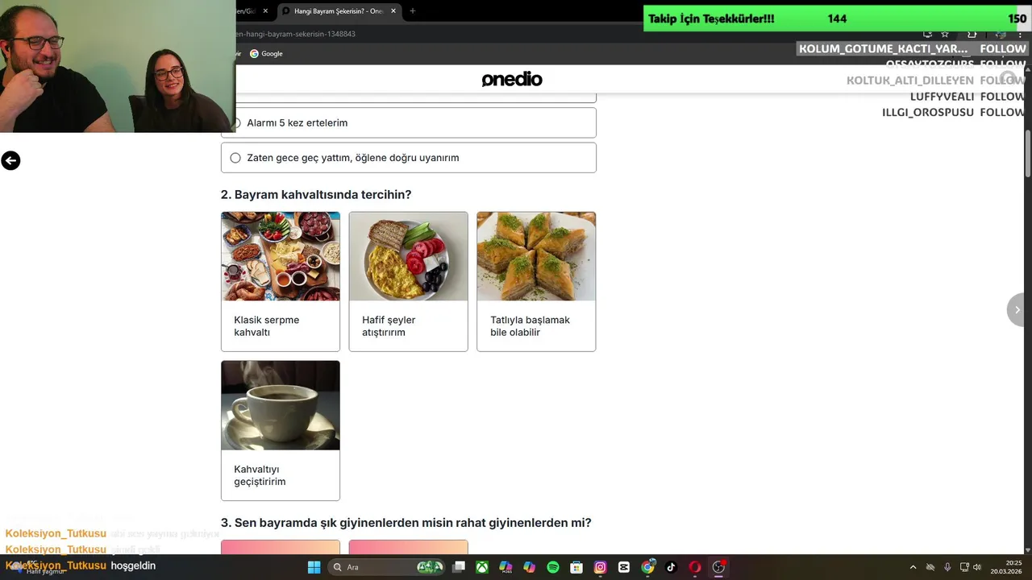Click the page vertical scrollbar
1032x580 pixels.
(1028, 153)
